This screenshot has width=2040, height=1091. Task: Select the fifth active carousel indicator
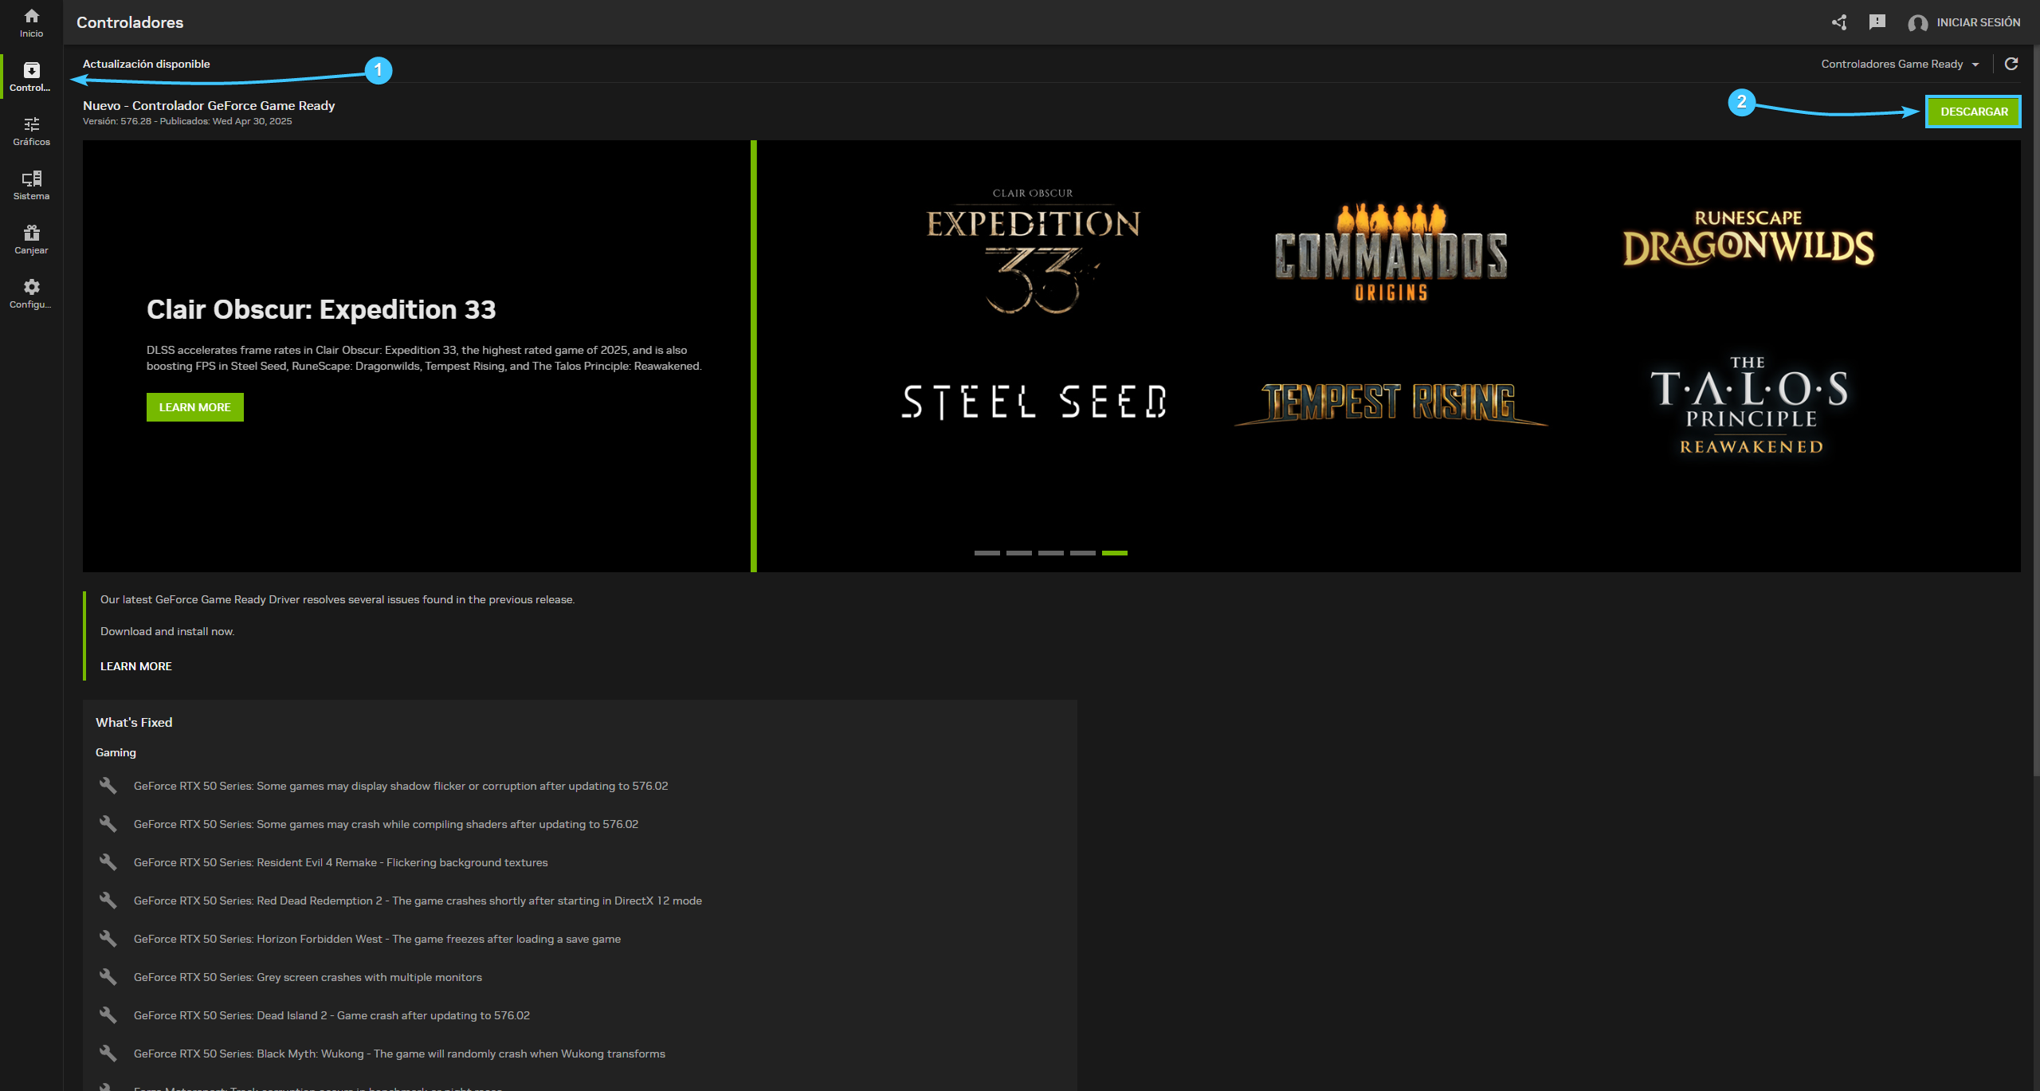point(1114,552)
